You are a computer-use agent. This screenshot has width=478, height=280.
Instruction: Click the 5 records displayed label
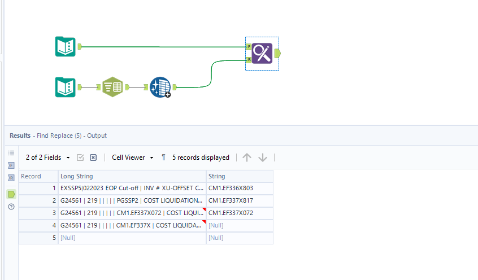201,158
